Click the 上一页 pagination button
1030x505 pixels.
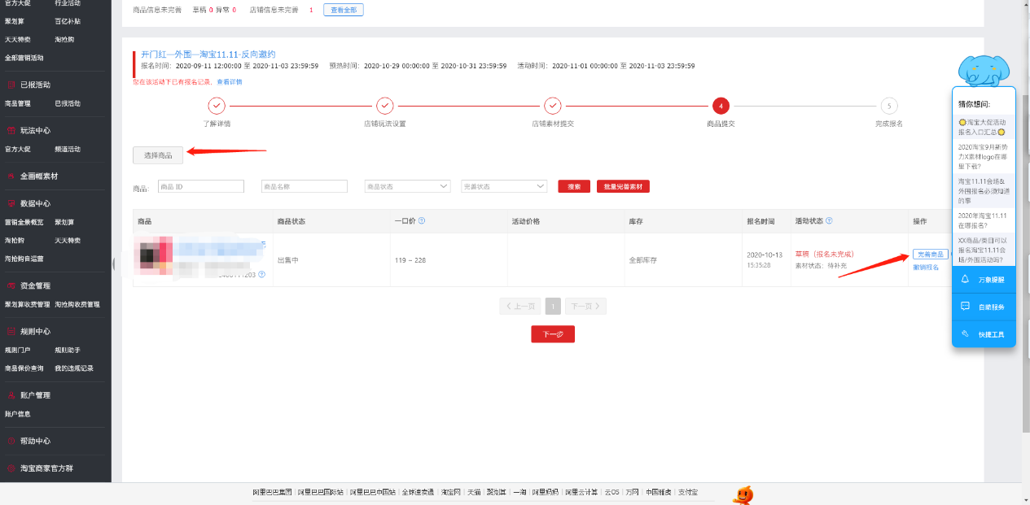(520, 307)
